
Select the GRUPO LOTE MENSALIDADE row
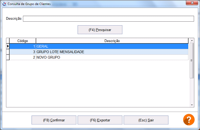(99, 52)
